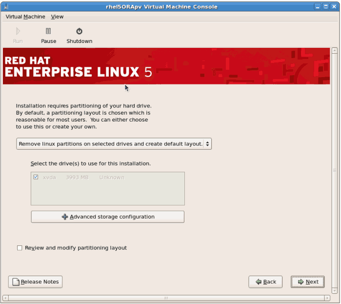Open the Virtual Machine menu
The height and width of the screenshot is (304, 341).
25,17
